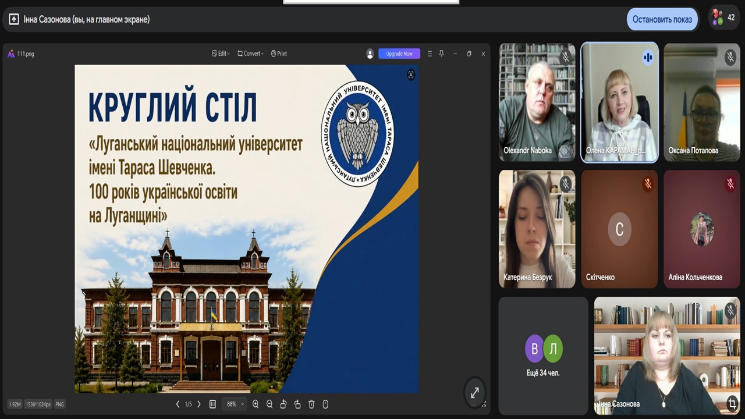Click the 1.92M file size label
The width and height of the screenshot is (745, 419).
click(15, 404)
